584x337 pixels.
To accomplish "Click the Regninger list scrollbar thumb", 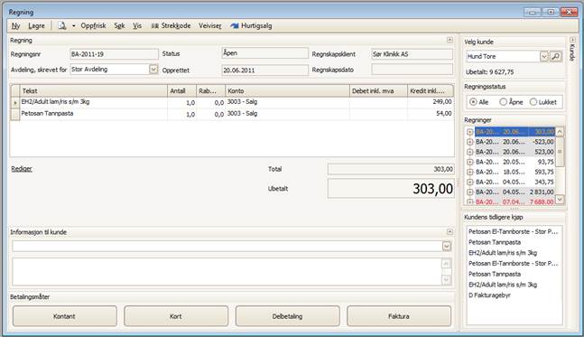I will pyautogui.click(x=560, y=152).
